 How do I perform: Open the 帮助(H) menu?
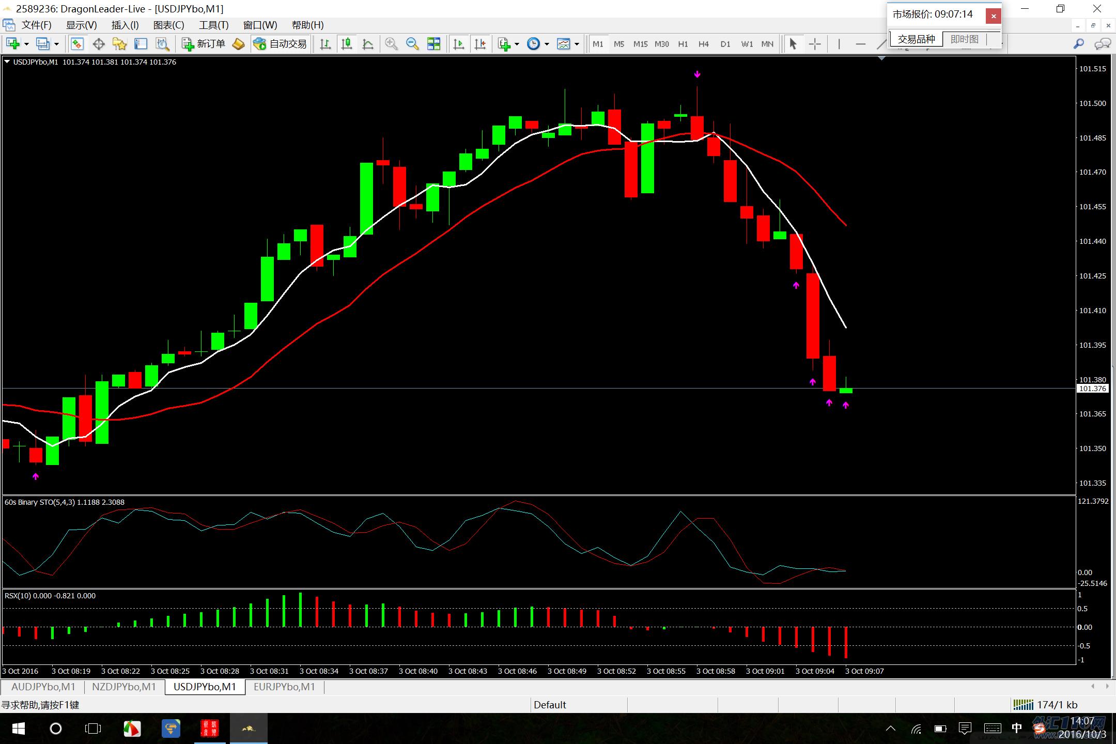pyautogui.click(x=307, y=25)
